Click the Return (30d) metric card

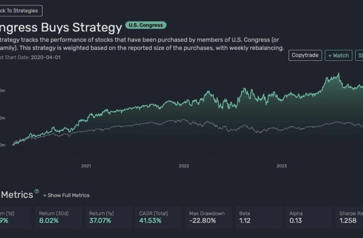pos(58,217)
